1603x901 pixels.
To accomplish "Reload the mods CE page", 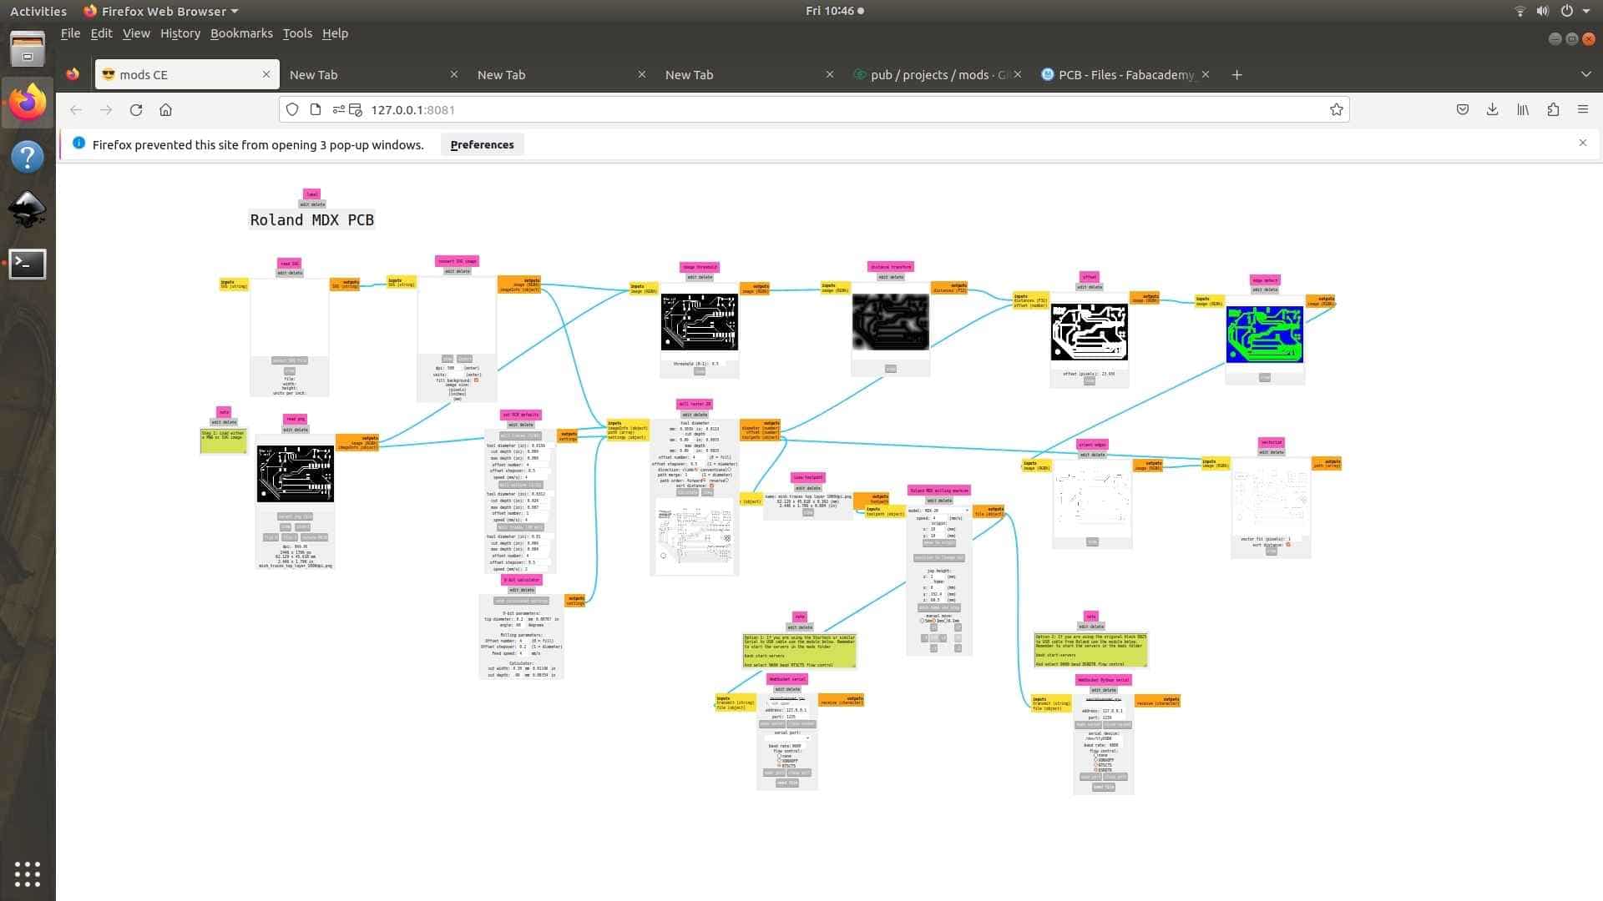I will tap(136, 109).
